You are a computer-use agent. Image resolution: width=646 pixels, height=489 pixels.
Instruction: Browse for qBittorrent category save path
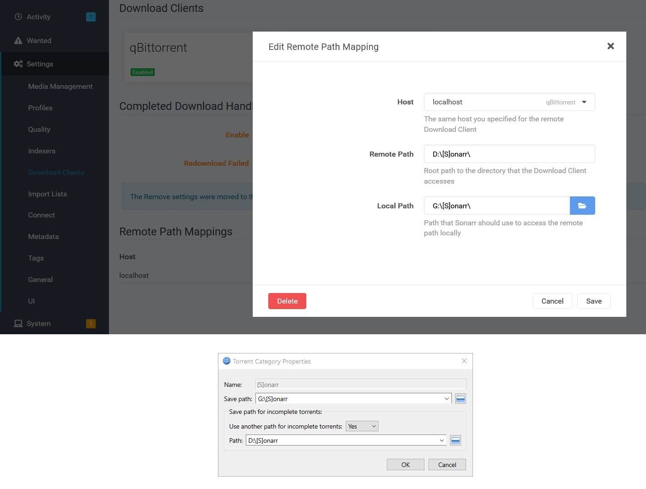(461, 399)
